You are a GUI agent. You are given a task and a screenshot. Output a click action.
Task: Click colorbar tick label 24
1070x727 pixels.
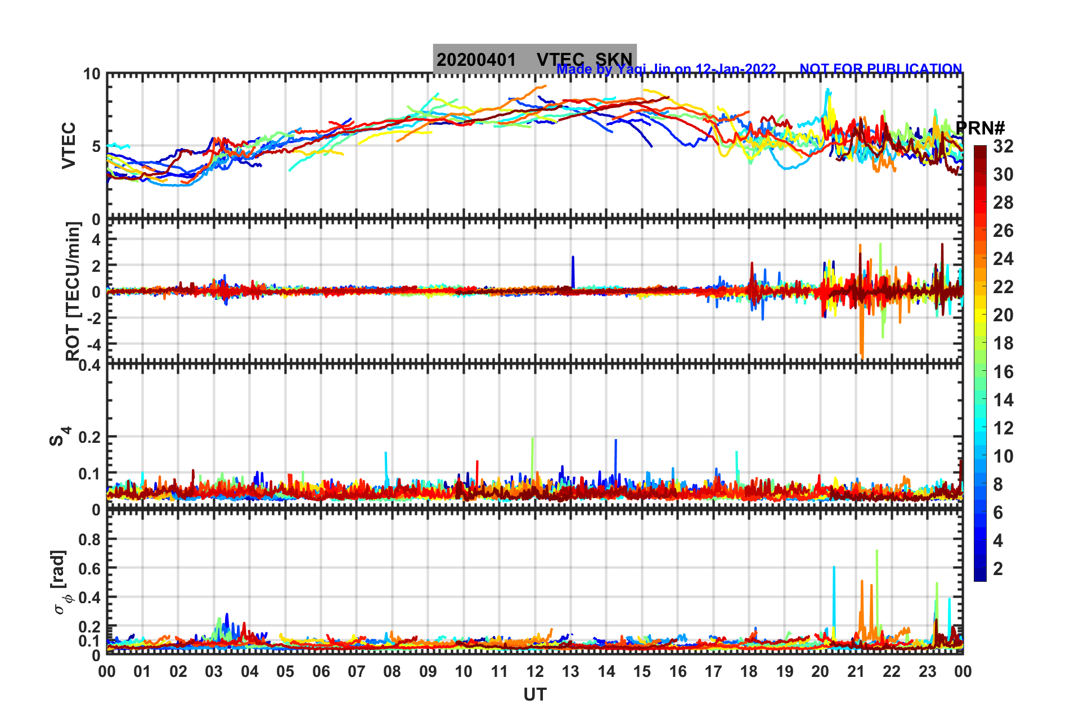point(1002,259)
